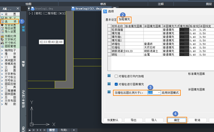Enable 对墙柱进行向内加粗 checkbox
Image resolution: width=214 pixels, height=132 pixels.
click(116, 76)
